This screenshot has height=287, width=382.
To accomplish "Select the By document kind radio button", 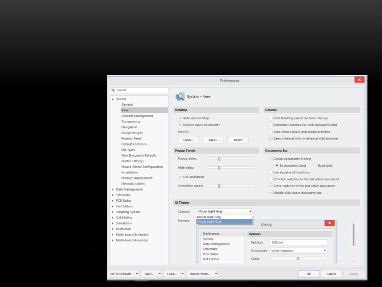I will [277, 165].
